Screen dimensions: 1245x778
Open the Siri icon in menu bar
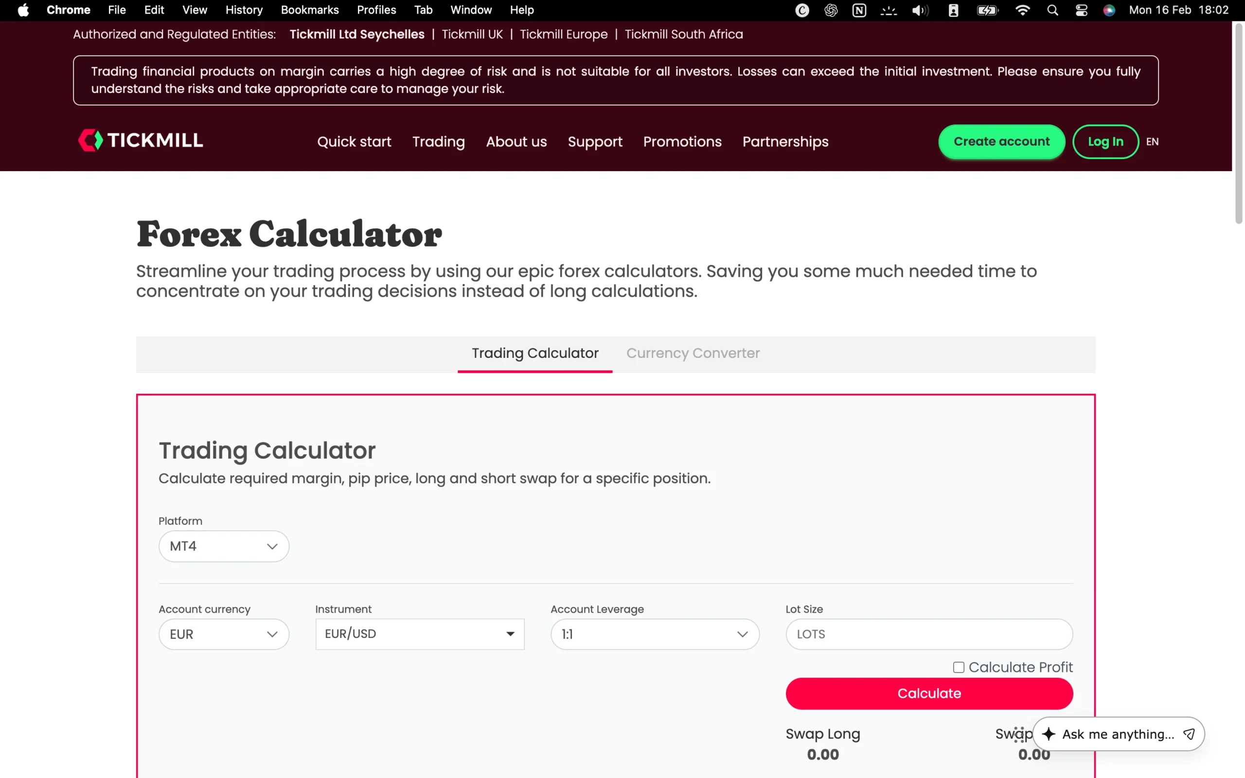point(1109,10)
